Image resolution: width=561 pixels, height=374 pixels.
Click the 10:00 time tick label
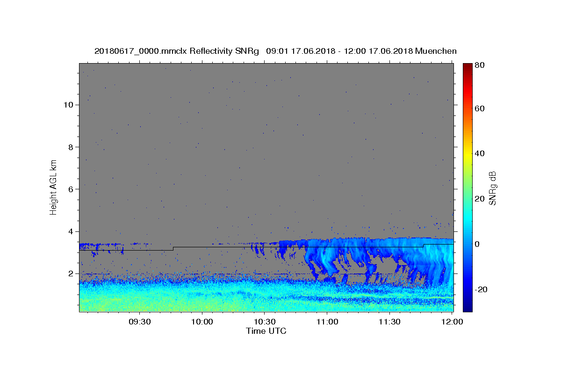tap(202, 322)
